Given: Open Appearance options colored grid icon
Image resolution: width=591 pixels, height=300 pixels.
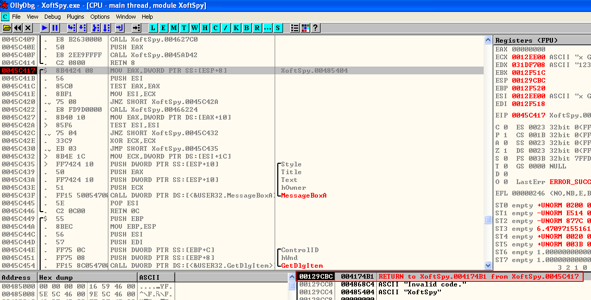Looking at the screenshot, I should tap(305, 28).
